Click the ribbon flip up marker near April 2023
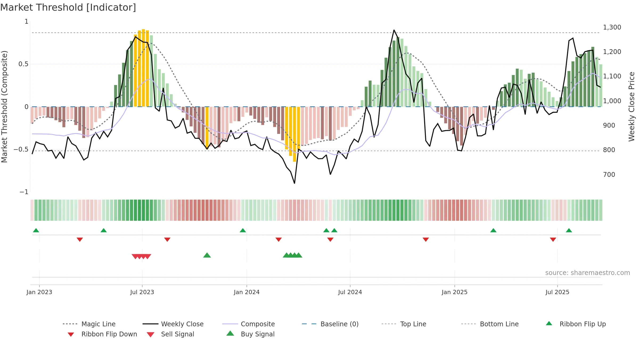The width and height of the screenshot is (639, 359). coord(104,230)
